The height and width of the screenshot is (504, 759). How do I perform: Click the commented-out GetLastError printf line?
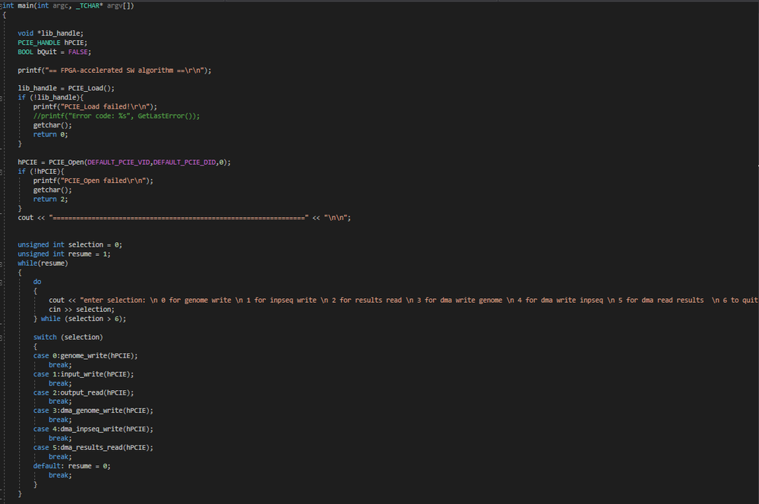coord(115,116)
